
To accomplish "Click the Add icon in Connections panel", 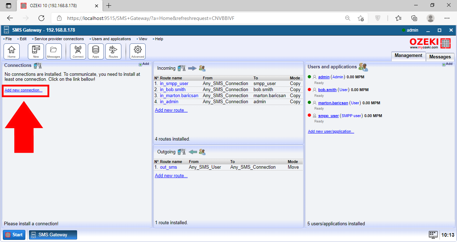I will pyautogui.click(x=144, y=64).
